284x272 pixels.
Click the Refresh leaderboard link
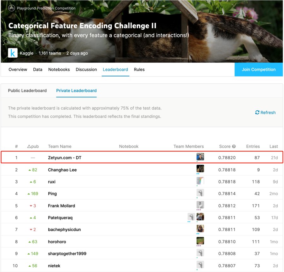(265, 113)
